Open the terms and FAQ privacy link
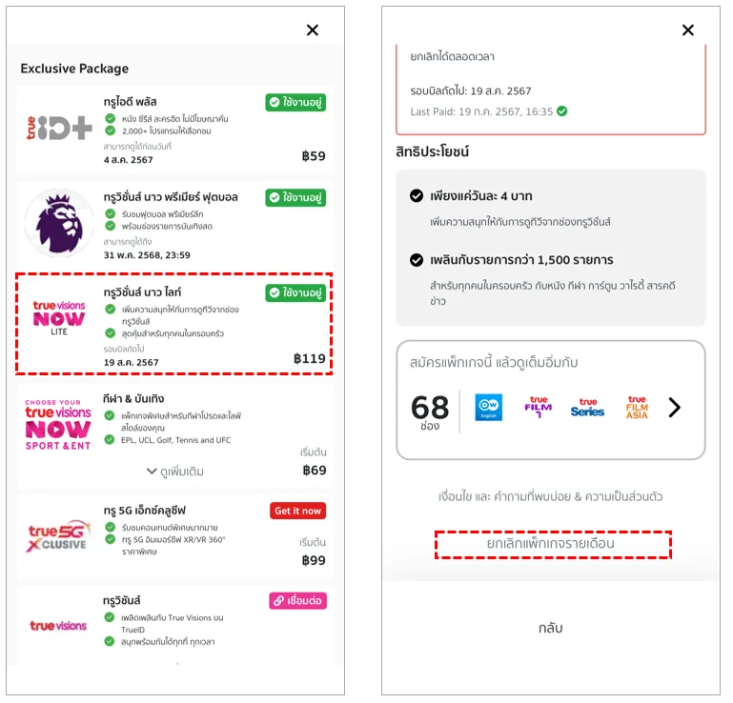The width and height of the screenshot is (733, 703). [x=551, y=496]
